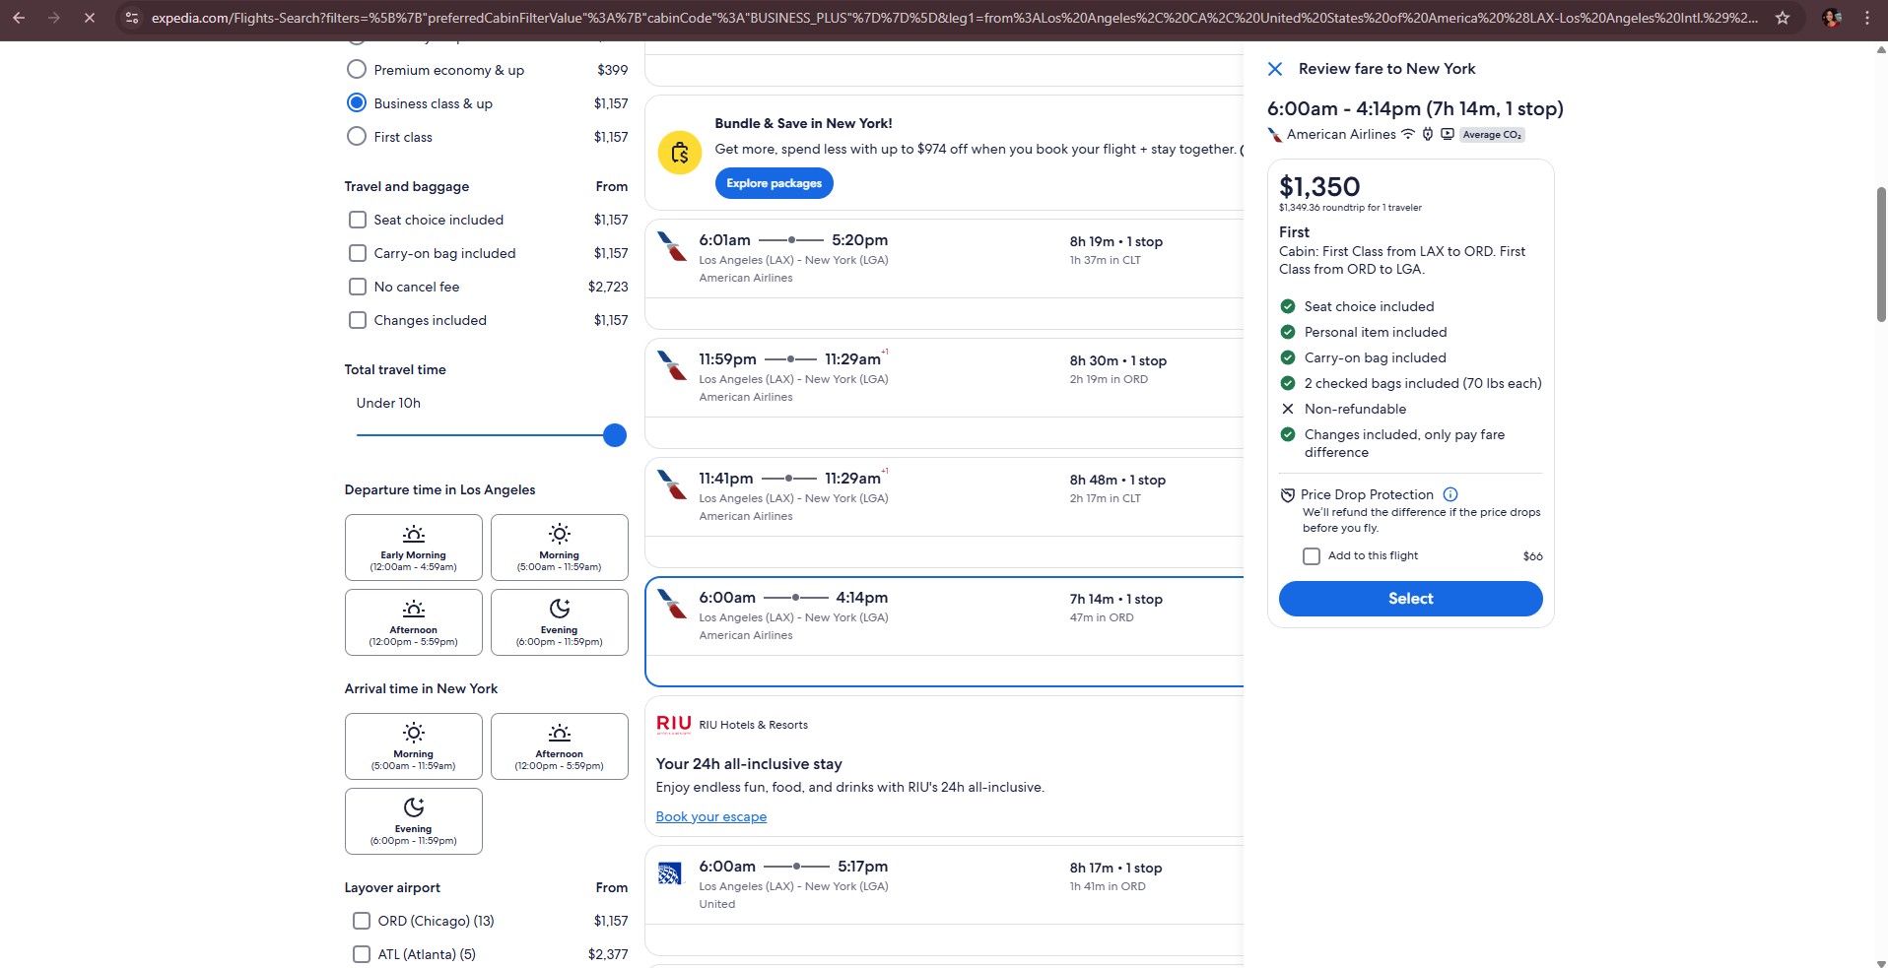Filter layovers by ORD (Chicago)
Image resolution: width=1888 pixels, height=968 pixels.
[x=362, y=921]
